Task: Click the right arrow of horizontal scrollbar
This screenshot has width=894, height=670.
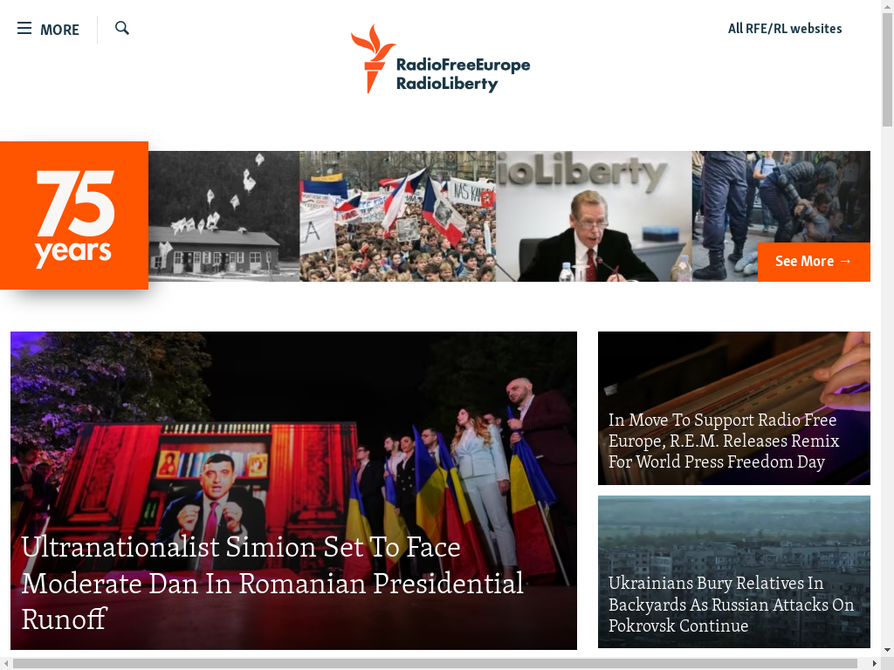Action: [875, 664]
